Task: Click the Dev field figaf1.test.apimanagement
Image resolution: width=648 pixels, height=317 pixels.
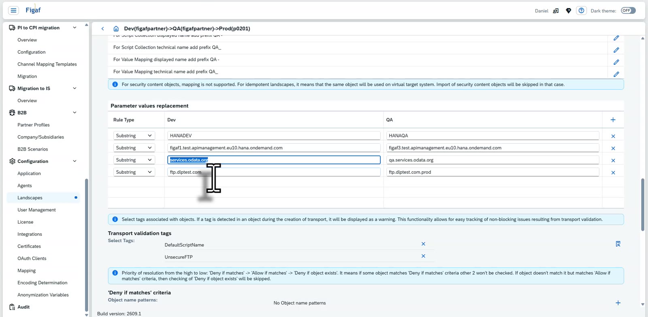Action: 274,148
